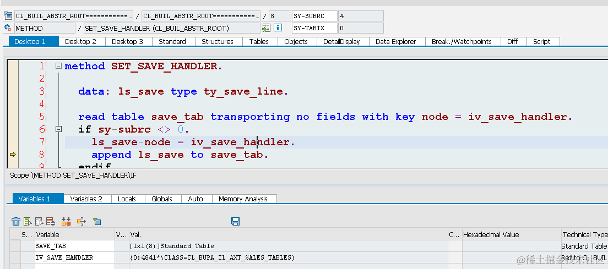Click the Technical Type column header
Viewport: 608px width, 269px height.
point(584,234)
